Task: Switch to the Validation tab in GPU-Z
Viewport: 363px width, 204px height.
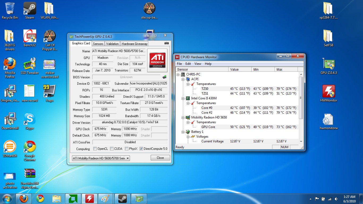Action: 112,44
